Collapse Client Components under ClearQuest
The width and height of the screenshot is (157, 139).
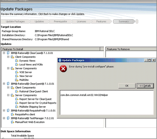8,88
